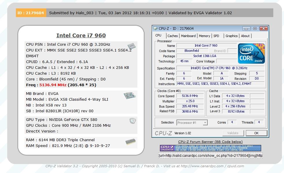Click the Multiplier value x 25.0
The image size is (284, 173).
click(x=190, y=101)
